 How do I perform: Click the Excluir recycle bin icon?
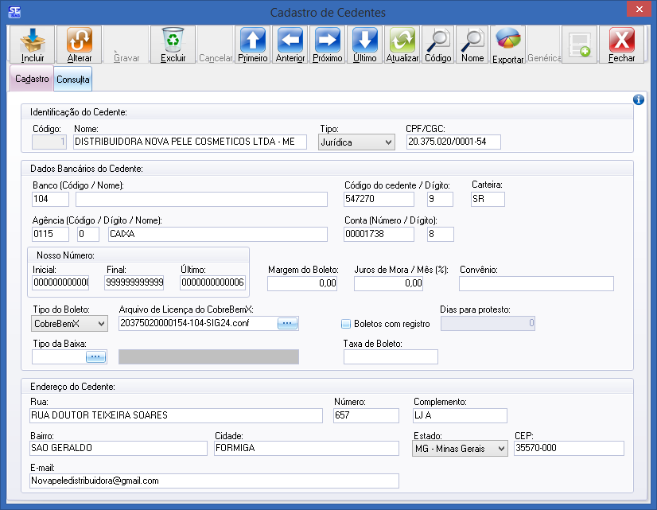[173, 45]
